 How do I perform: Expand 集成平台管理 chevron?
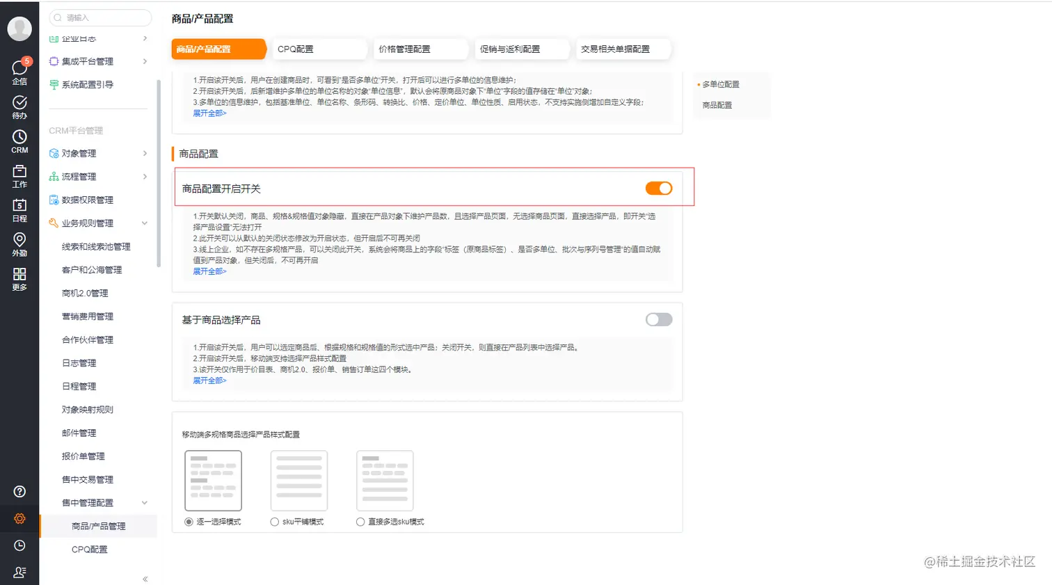click(145, 61)
